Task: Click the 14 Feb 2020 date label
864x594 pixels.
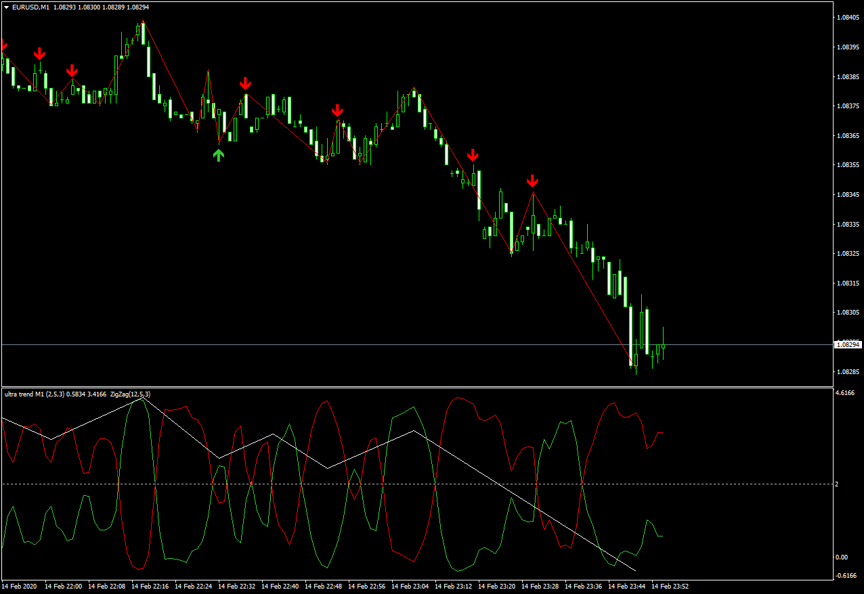Action: 18,587
